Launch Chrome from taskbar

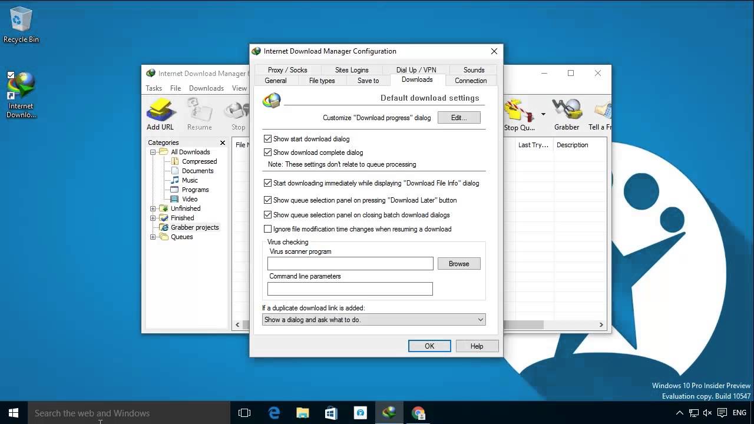[418, 413]
